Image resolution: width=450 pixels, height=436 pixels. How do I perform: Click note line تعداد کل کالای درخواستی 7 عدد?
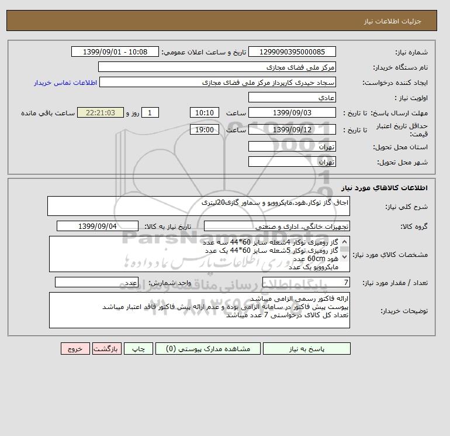click(x=288, y=315)
